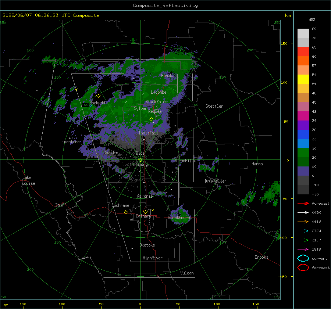Image resolution: width=331 pixels, height=309 pixels.
Task: Click the red forecast arrow legend icon
Action: 303,203
